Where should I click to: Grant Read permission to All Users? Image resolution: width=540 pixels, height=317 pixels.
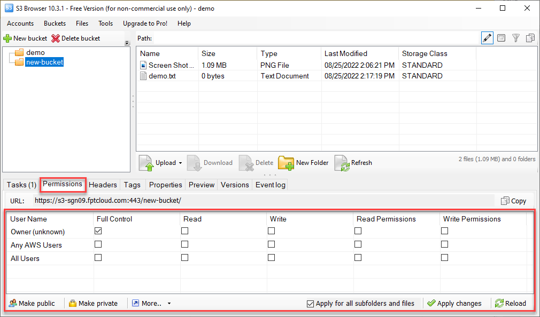184,257
